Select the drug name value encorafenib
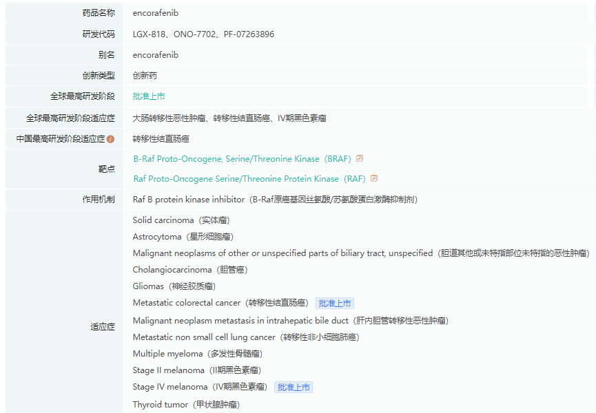Image resolution: width=596 pixels, height=413 pixels. coord(156,13)
